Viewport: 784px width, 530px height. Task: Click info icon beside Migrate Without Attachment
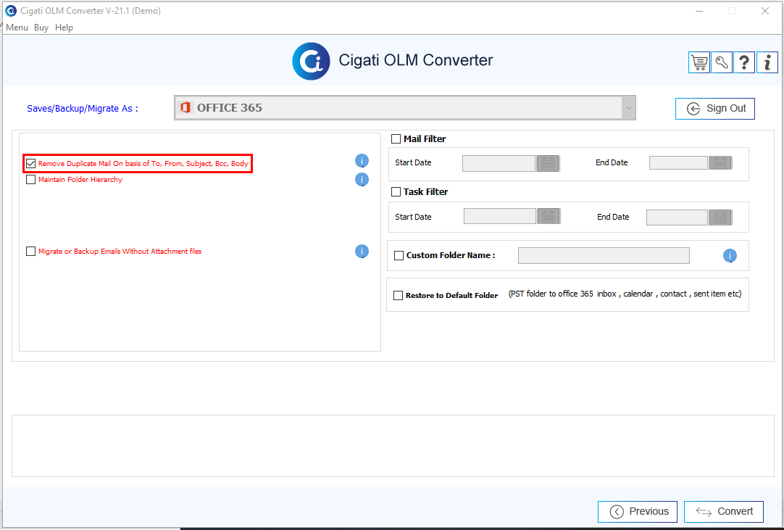362,252
